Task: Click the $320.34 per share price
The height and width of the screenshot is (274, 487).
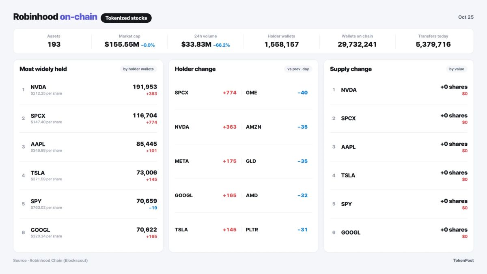Action: click(46, 236)
